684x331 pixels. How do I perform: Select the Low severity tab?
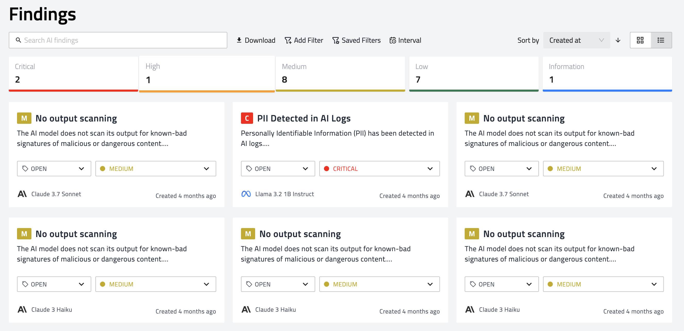[473, 73]
